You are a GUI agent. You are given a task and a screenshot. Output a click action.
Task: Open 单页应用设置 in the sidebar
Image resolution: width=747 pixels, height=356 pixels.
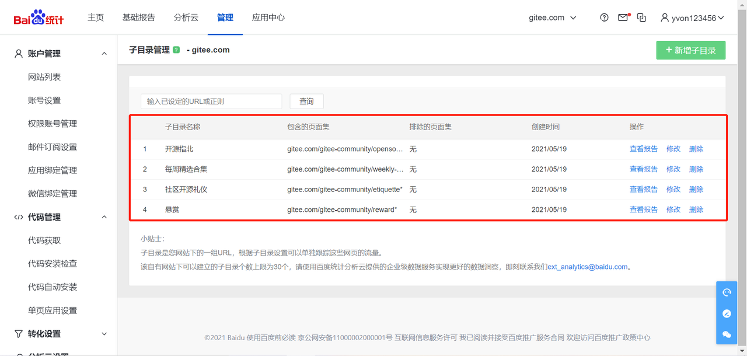click(53, 310)
